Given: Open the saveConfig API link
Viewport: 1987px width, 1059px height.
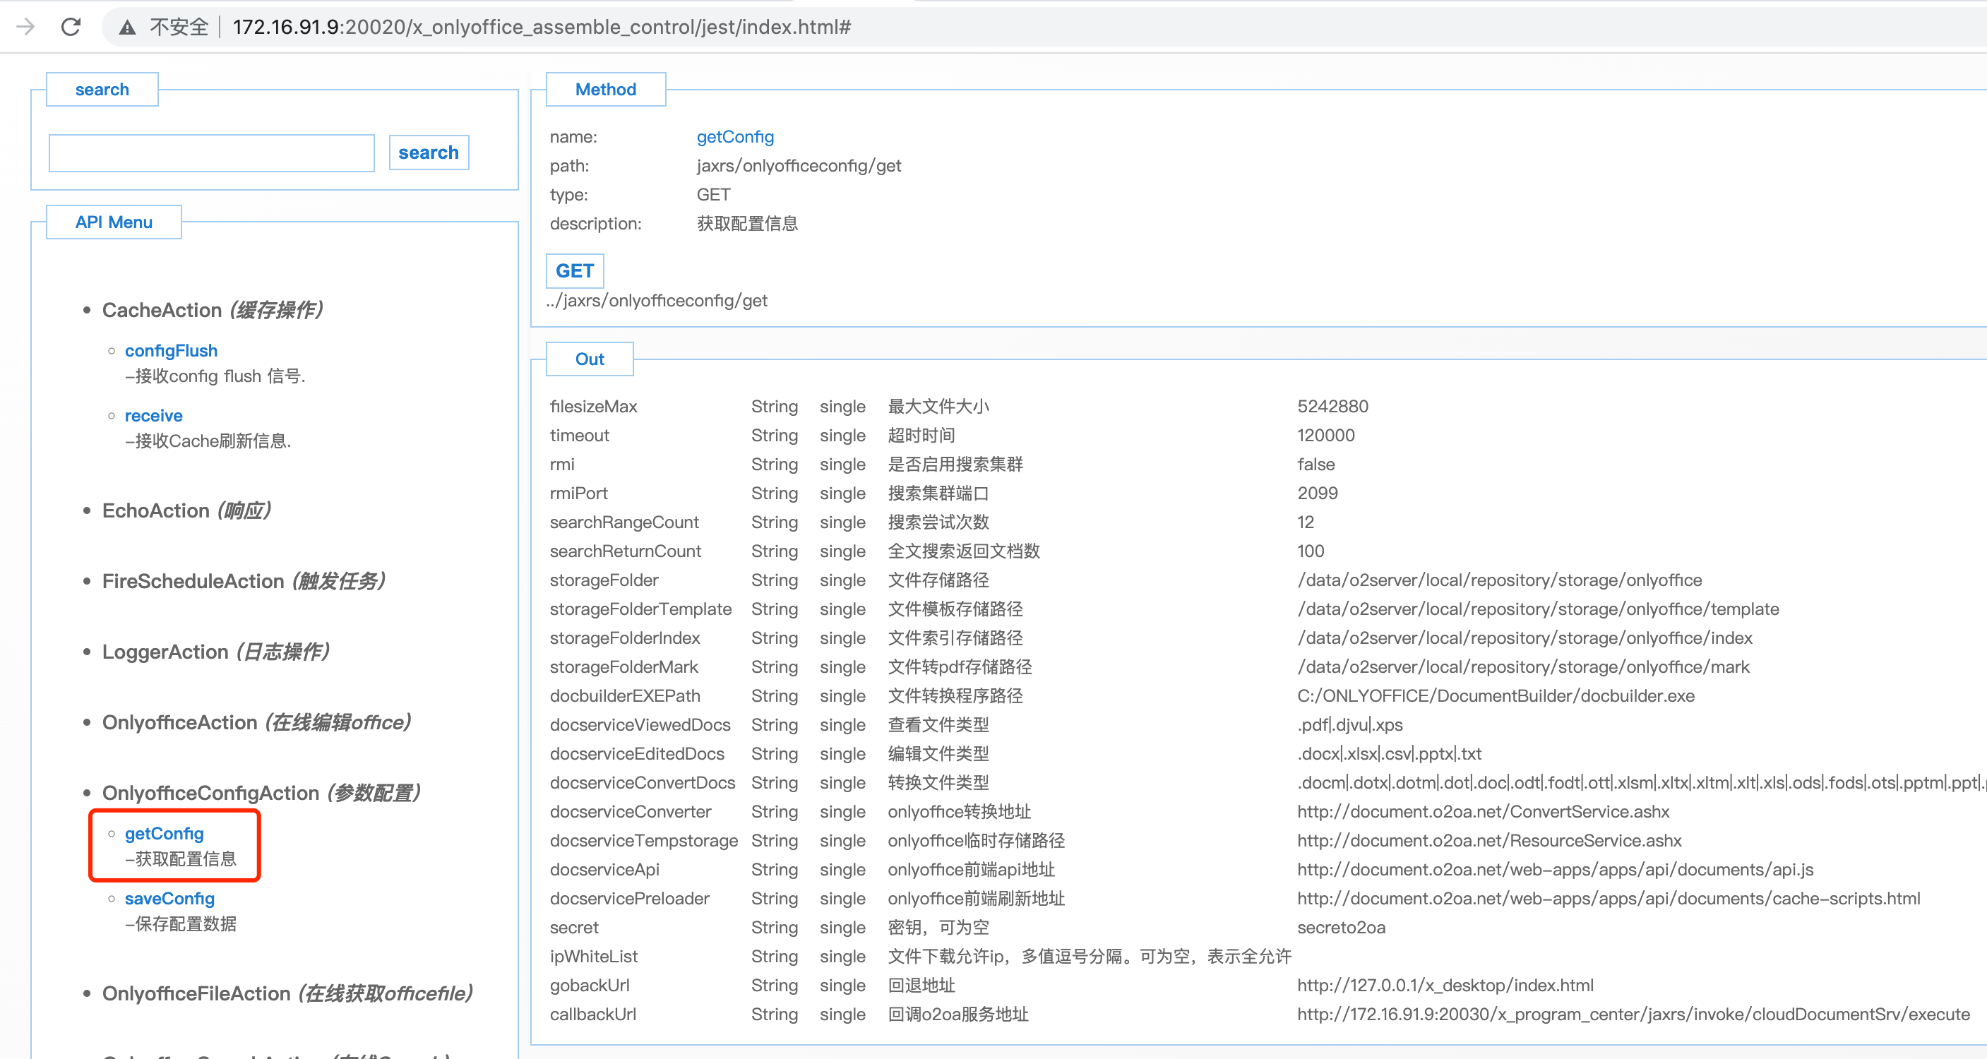Looking at the screenshot, I should tap(169, 898).
